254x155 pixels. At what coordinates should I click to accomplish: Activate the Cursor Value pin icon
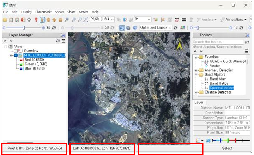[x=36, y=20]
